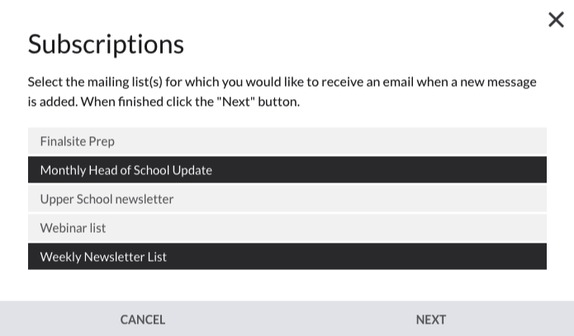Click the mailing list instruction paragraph
The width and height of the screenshot is (574, 336).
tap(282, 92)
